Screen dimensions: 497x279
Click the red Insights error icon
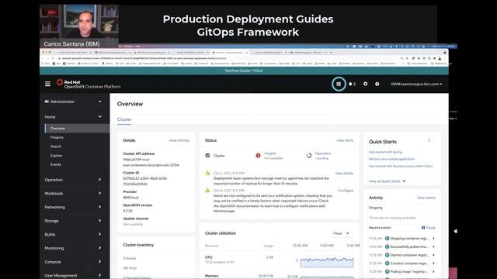(x=258, y=156)
